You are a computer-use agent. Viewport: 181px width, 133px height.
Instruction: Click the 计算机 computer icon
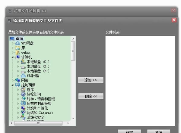tap(18, 57)
